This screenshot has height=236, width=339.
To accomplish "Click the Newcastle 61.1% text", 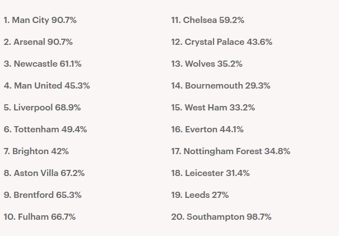I will coord(43,64).
